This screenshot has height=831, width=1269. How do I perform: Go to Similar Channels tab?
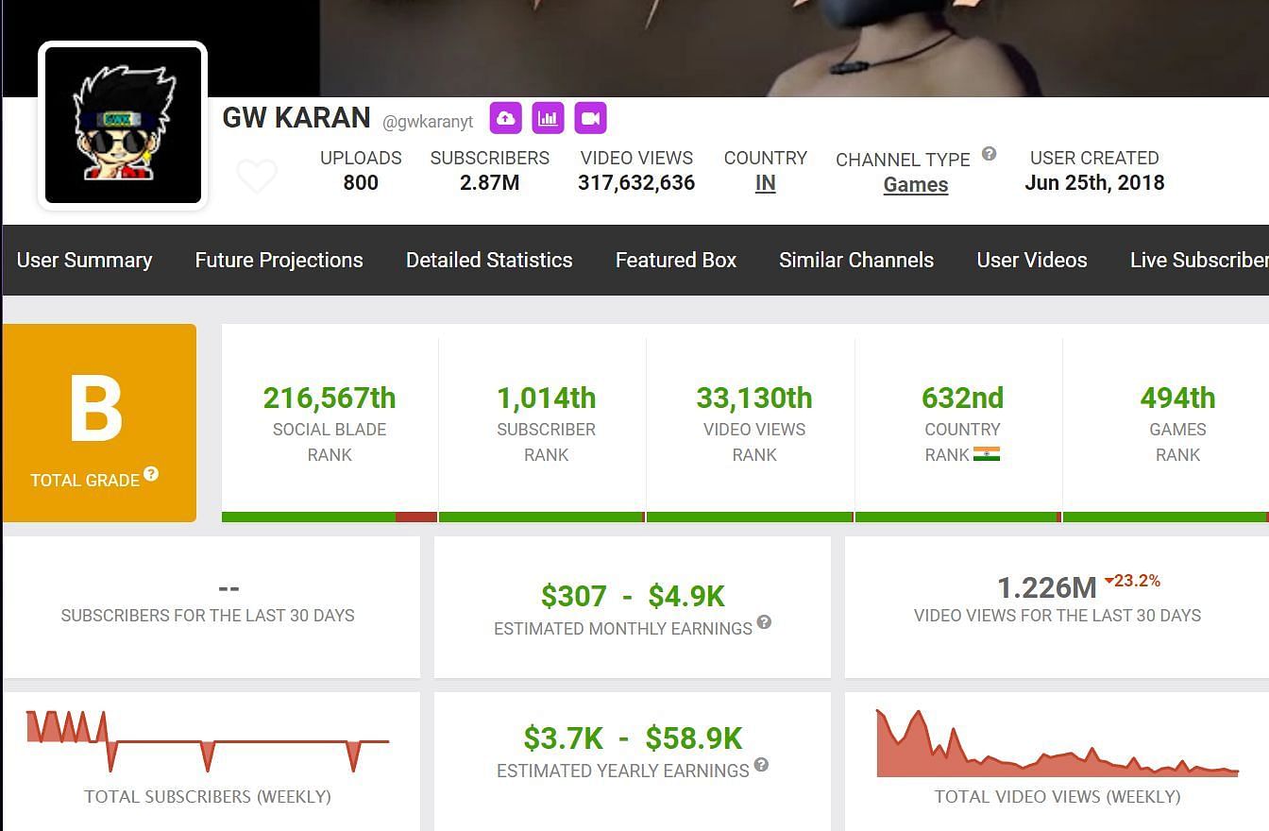(x=856, y=260)
